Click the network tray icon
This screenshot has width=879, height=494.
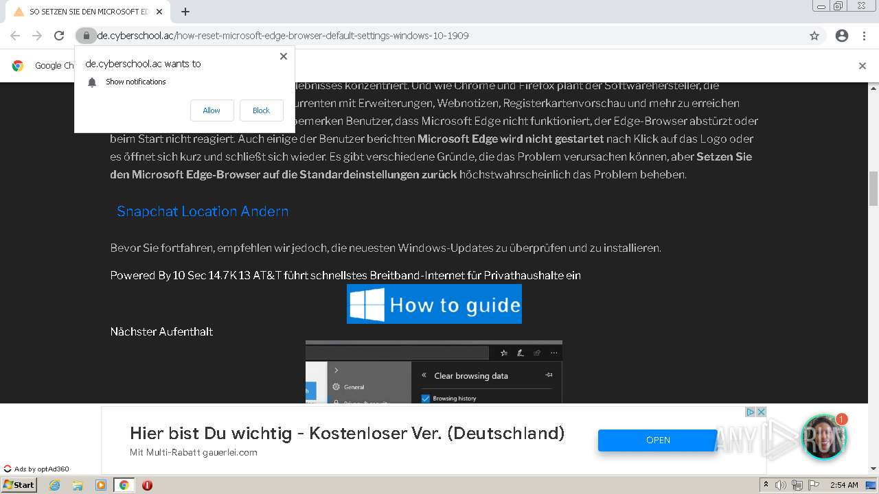(x=797, y=485)
